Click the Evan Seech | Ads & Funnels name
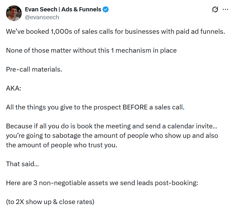The height and width of the screenshot is (211, 235). click(x=63, y=9)
